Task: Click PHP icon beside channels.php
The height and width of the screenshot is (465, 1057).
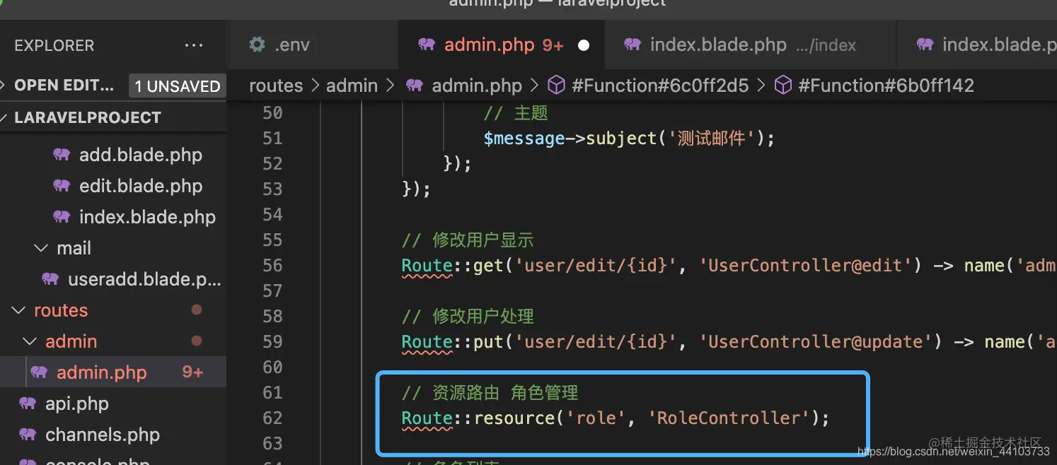Action: pos(28,435)
